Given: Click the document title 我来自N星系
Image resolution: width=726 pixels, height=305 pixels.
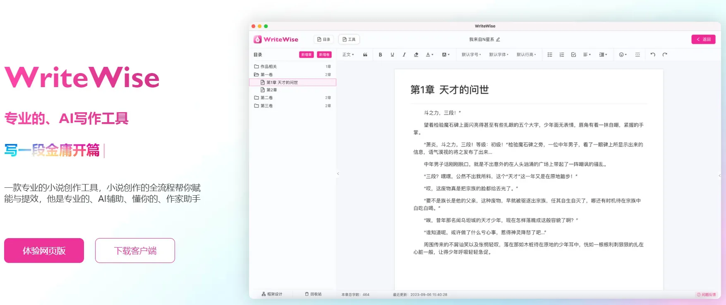Looking at the screenshot, I should click(482, 40).
